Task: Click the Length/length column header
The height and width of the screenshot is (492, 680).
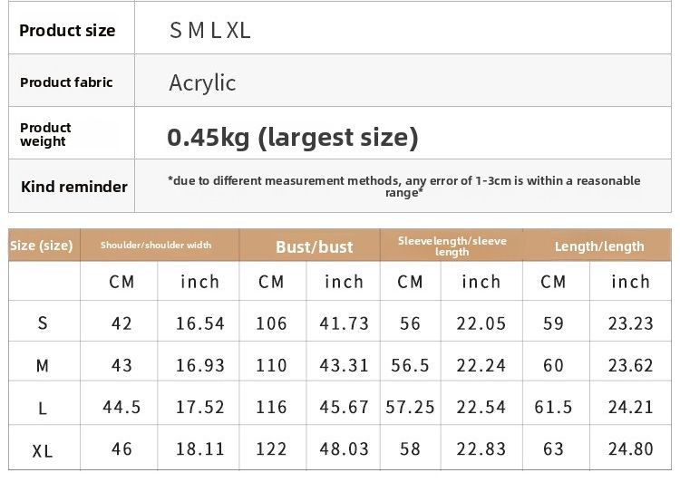Action: pos(599,246)
